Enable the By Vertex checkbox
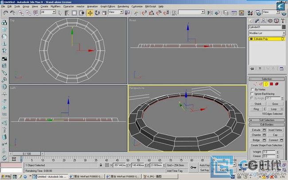288x180 pixels. (x=252, y=90)
